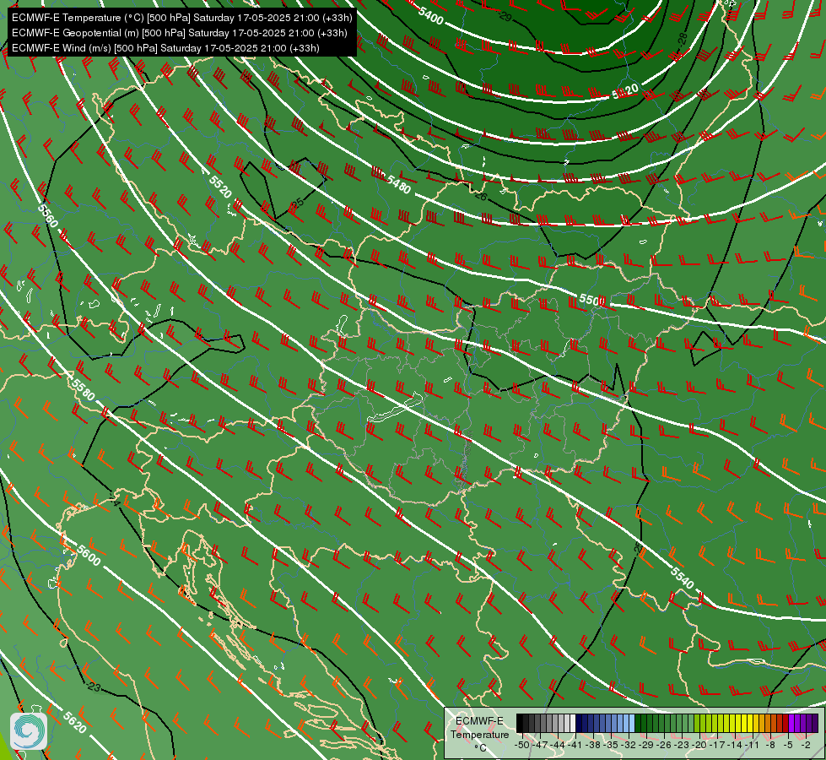Click the -2 legend tick value
This screenshot has width=826, height=760.
tap(806, 745)
